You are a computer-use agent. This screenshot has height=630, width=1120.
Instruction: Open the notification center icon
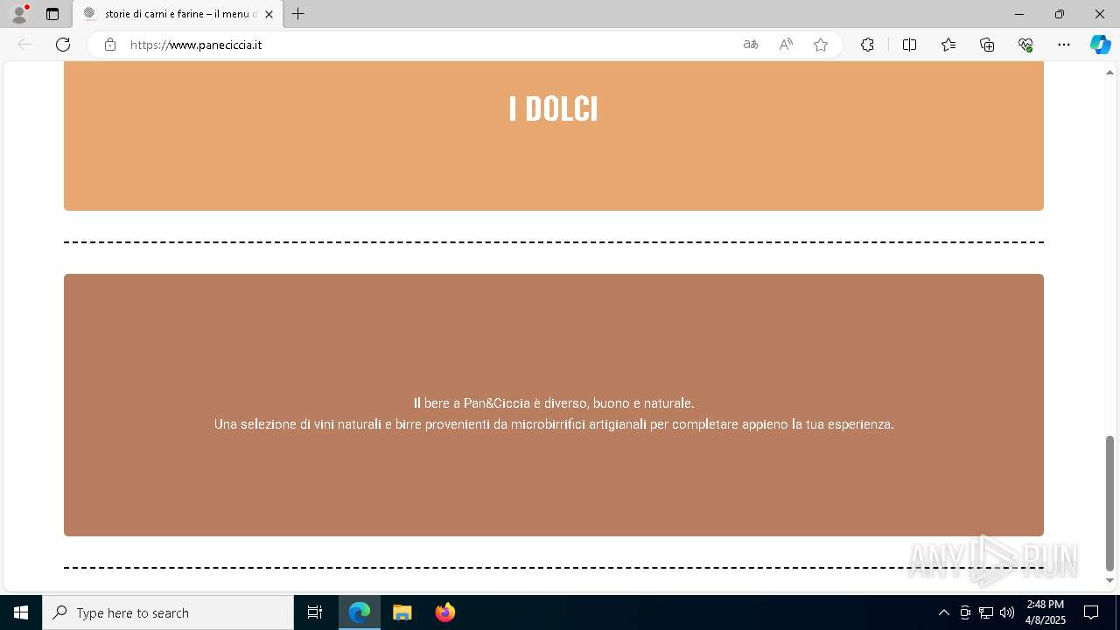(1091, 612)
